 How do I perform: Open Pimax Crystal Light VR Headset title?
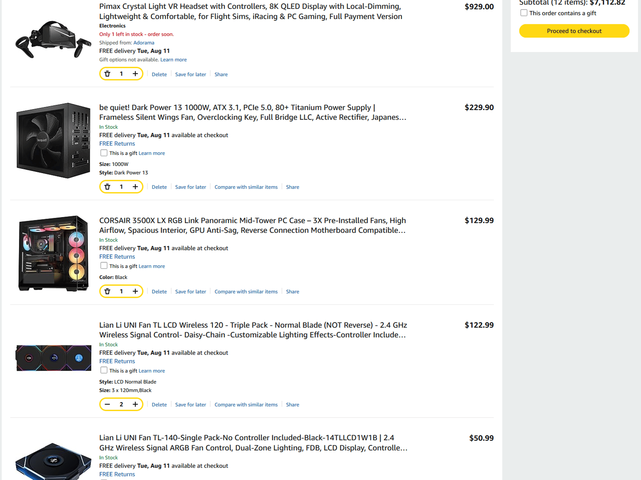(x=251, y=11)
